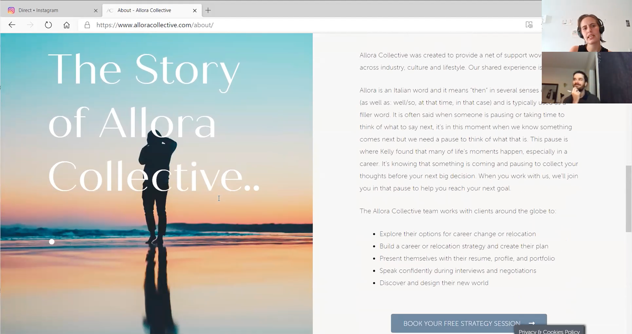Click the heading 'The Story of Allora Collective..'

(154, 122)
